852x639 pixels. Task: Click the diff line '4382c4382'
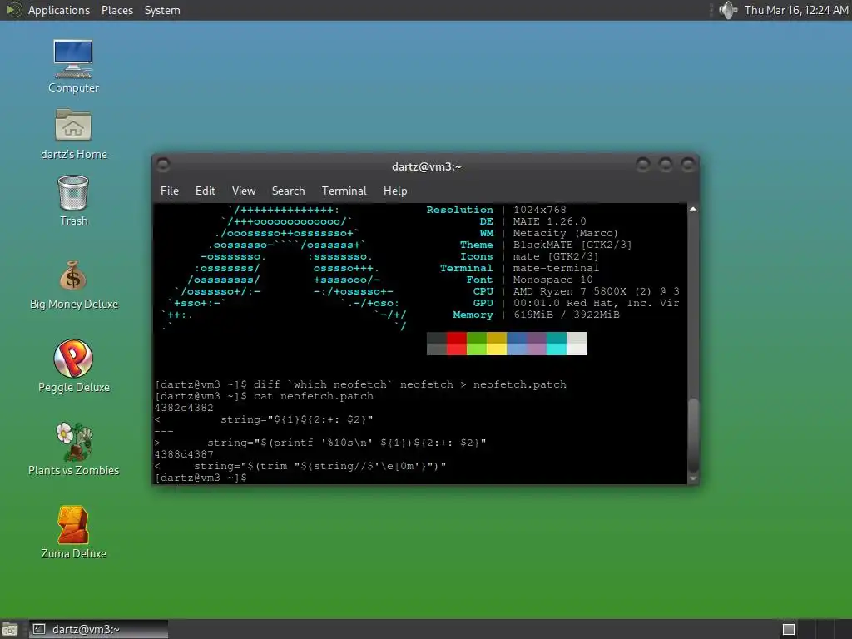(x=184, y=408)
